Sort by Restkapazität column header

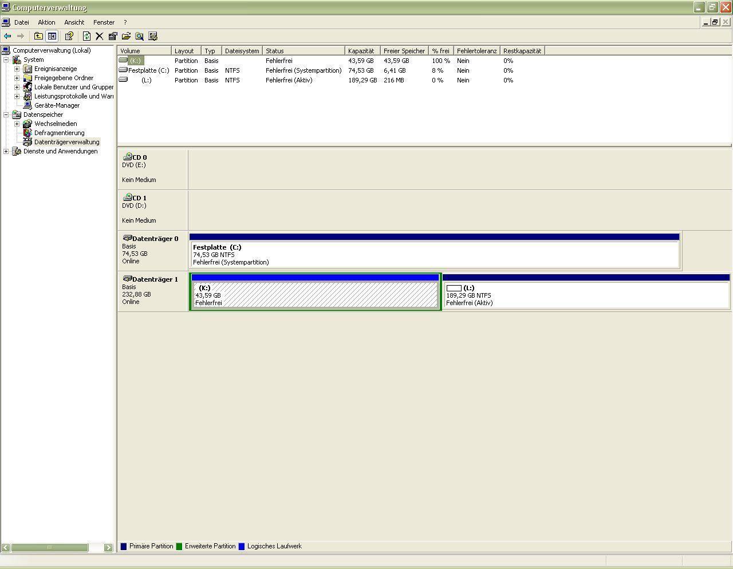(x=522, y=51)
